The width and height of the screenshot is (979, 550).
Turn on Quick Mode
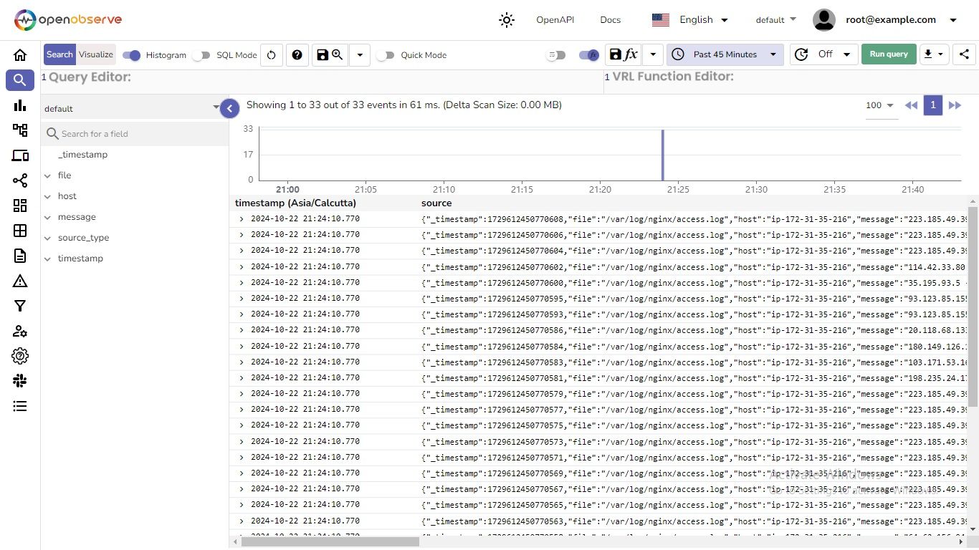[386, 54]
